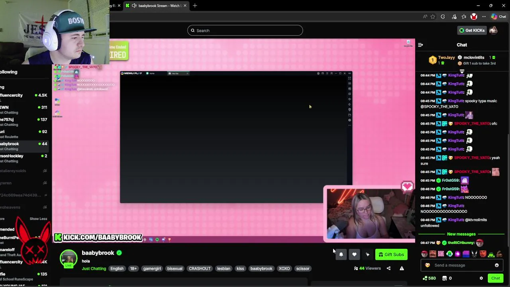The height and width of the screenshot is (287, 510).
Task: Open the Copilot Chat sidebar button
Action: click(498, 17)
